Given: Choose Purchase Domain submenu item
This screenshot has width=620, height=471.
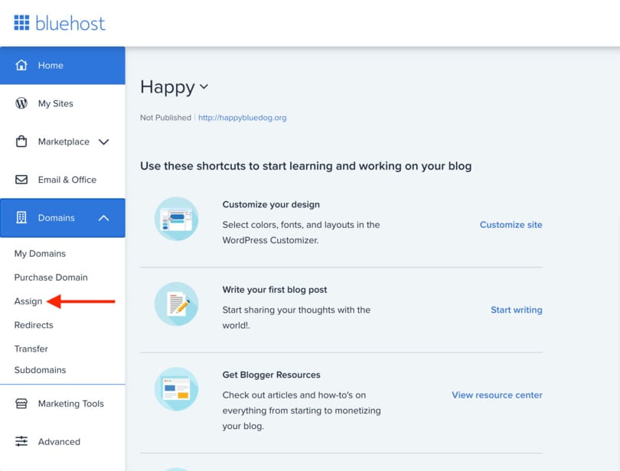Looking at the screenshot, I should tap(51, 278).
